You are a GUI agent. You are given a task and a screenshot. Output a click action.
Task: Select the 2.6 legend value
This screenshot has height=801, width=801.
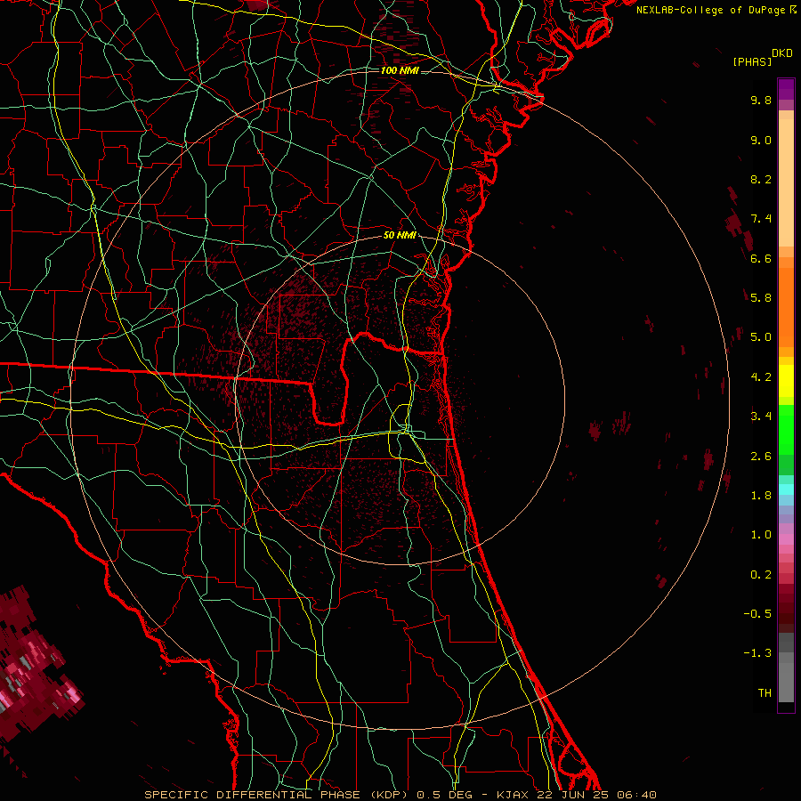pos(761,456)
